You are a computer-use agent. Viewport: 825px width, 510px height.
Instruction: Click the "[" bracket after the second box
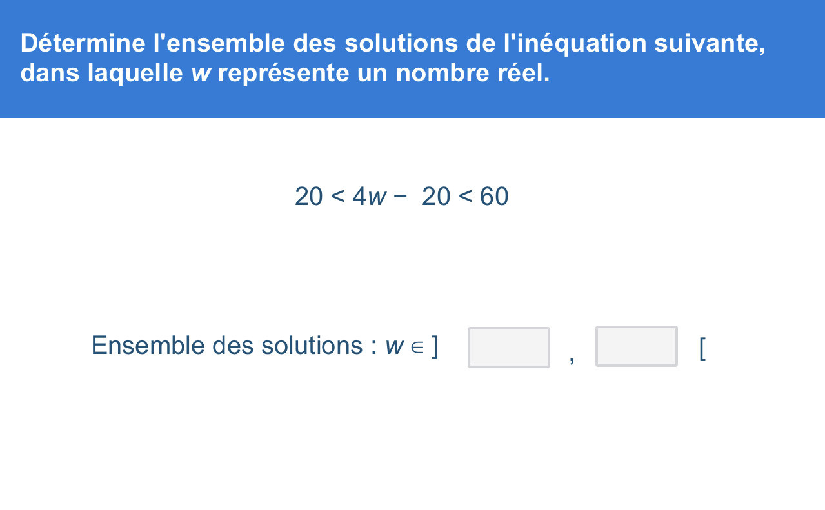702,348
